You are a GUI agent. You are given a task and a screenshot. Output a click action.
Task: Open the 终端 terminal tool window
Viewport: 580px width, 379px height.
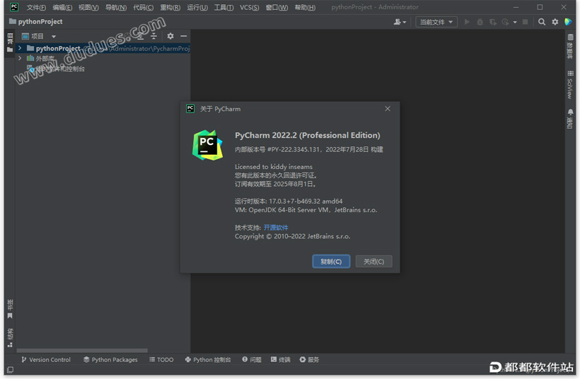pyautogui.click(x=280, y=360)
